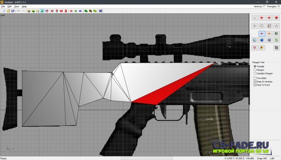This screenshot has height=160, width=281.
Task: Click the UV editor toolbar button
Action: coord(101,11)
